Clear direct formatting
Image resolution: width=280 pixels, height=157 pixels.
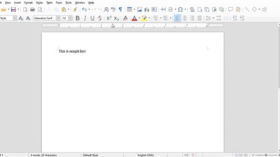(126, 18)
